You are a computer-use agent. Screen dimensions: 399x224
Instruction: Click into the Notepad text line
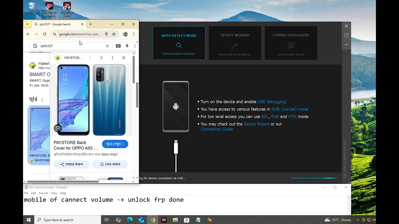[104, 200]
